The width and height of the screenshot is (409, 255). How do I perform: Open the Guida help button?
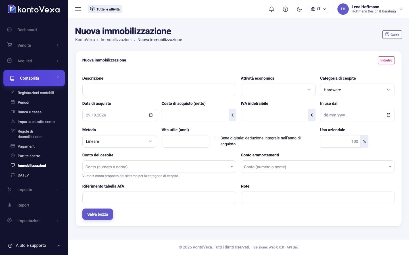392,35
